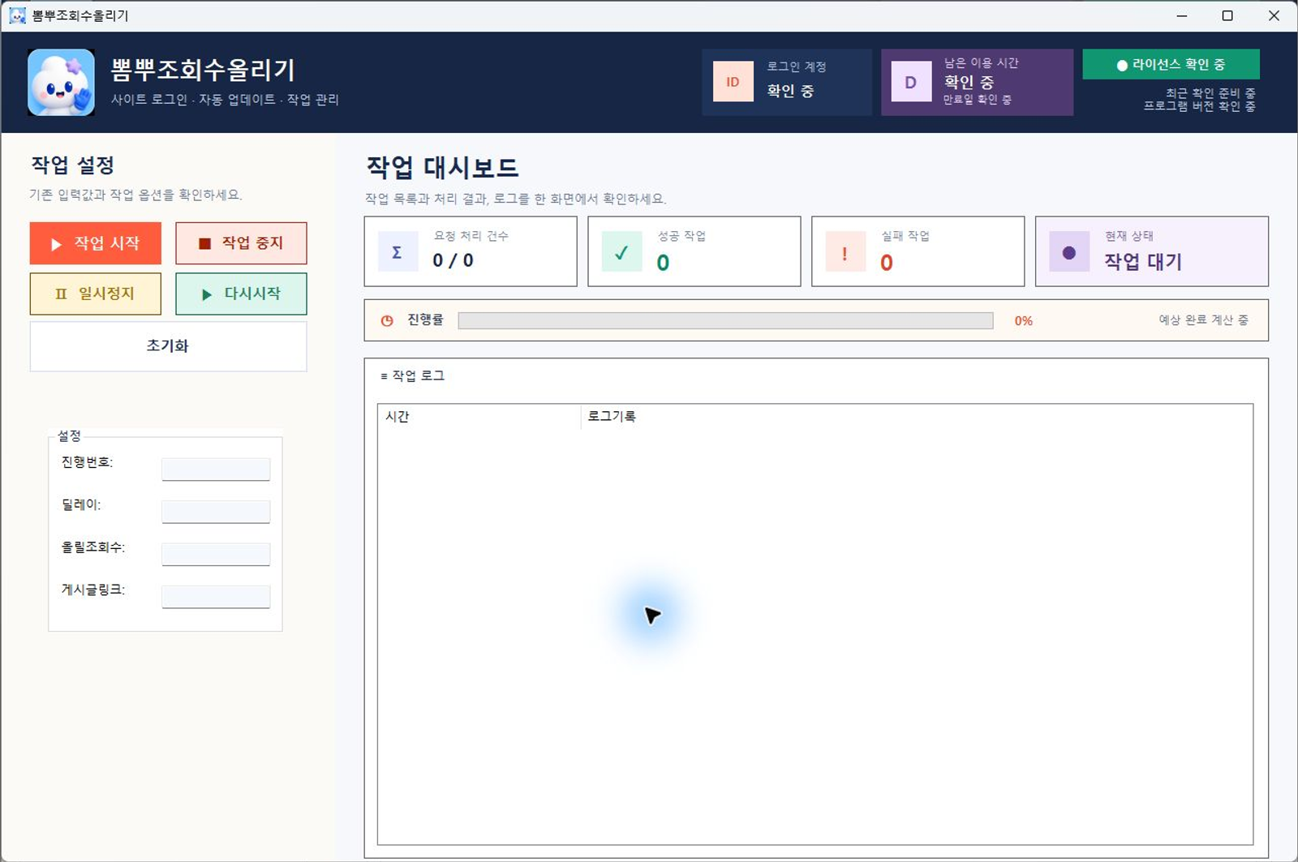This screenshot has height=862, width=1298.
Task: Click the 작업 대시보드 heading
Action: 442,167
